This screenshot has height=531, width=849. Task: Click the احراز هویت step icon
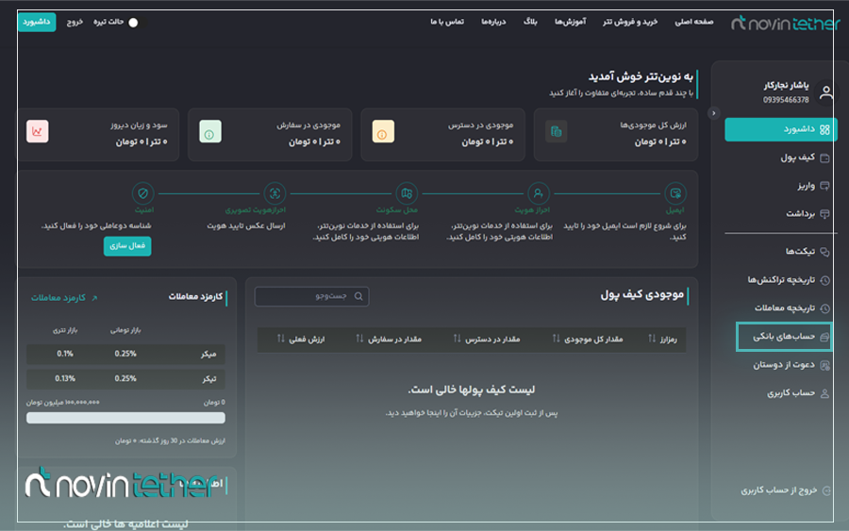(539, 193)
